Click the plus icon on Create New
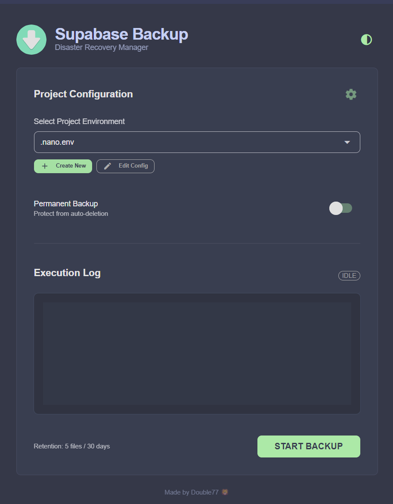 [x=46, y=166]
